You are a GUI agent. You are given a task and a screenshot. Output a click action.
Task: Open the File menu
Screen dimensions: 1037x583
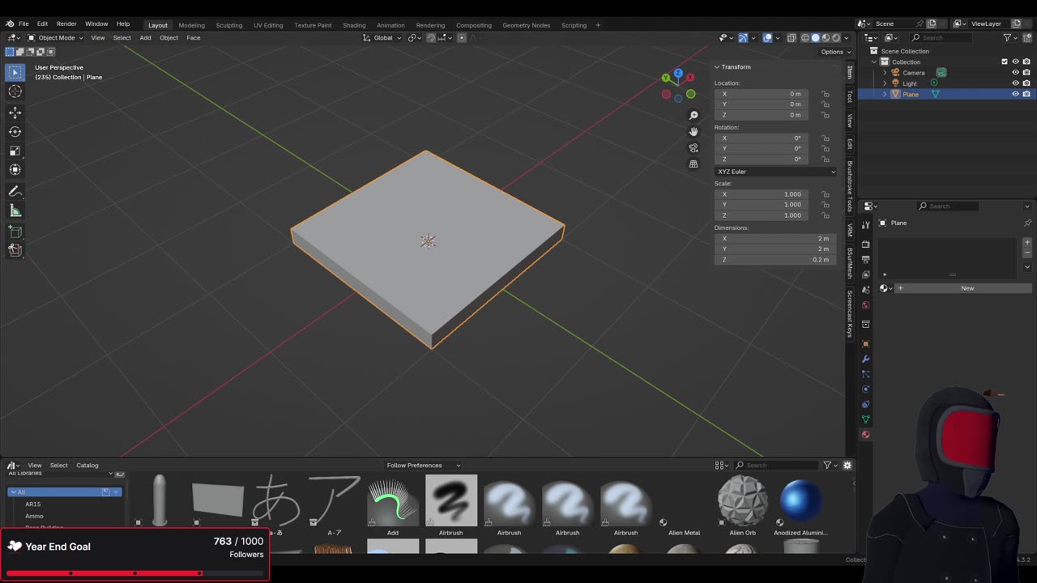23,24
